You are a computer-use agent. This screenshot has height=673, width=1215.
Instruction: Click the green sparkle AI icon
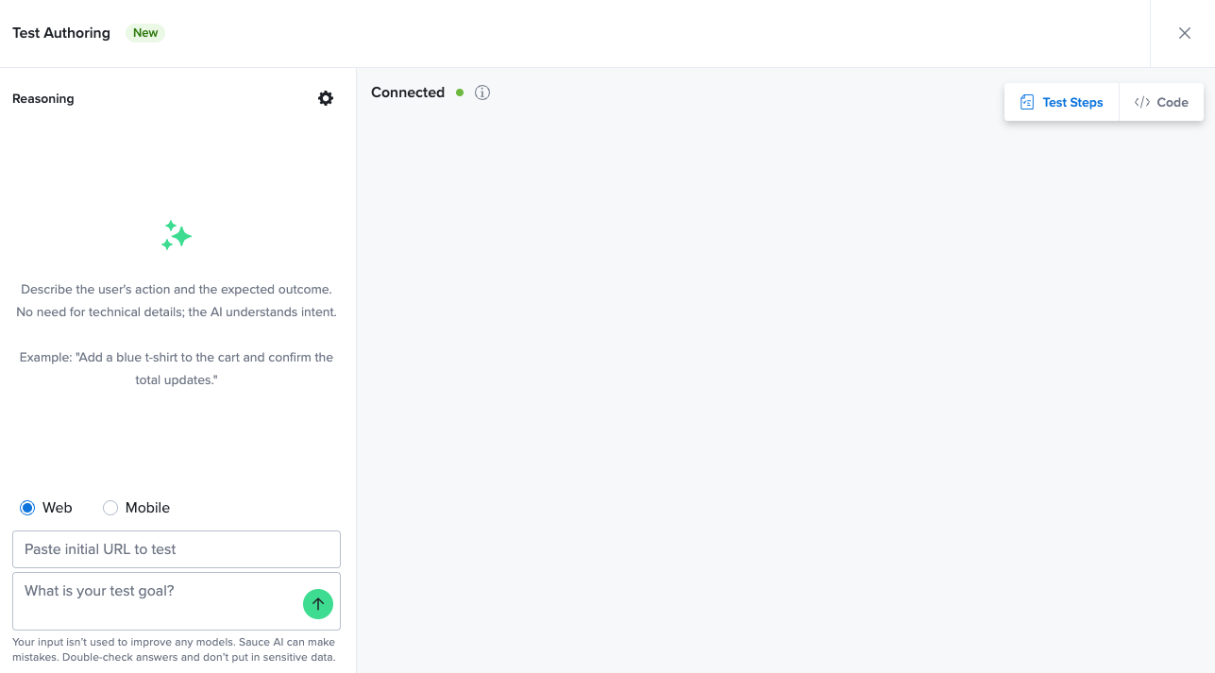tap(177, 235)
